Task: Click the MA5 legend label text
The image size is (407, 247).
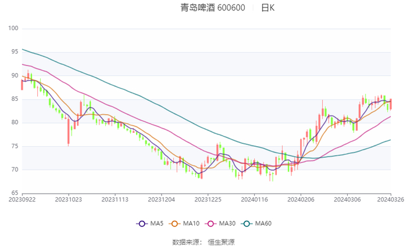Action: pos(157,223)
